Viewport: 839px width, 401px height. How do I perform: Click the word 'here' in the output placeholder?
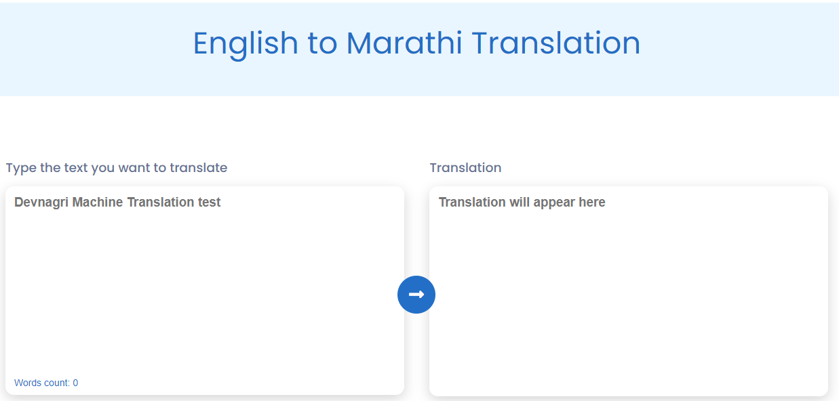point(589,203)
